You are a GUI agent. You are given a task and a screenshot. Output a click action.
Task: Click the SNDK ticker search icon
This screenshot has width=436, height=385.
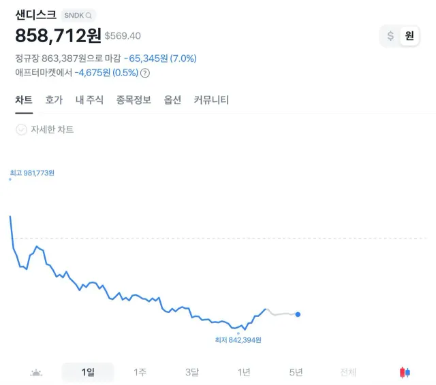[x=89, y=15]
